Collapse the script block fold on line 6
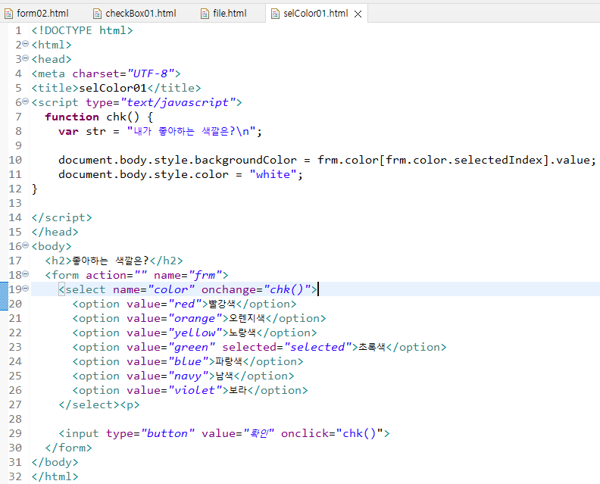Screen dimensions: 600x484 point(25,101)
